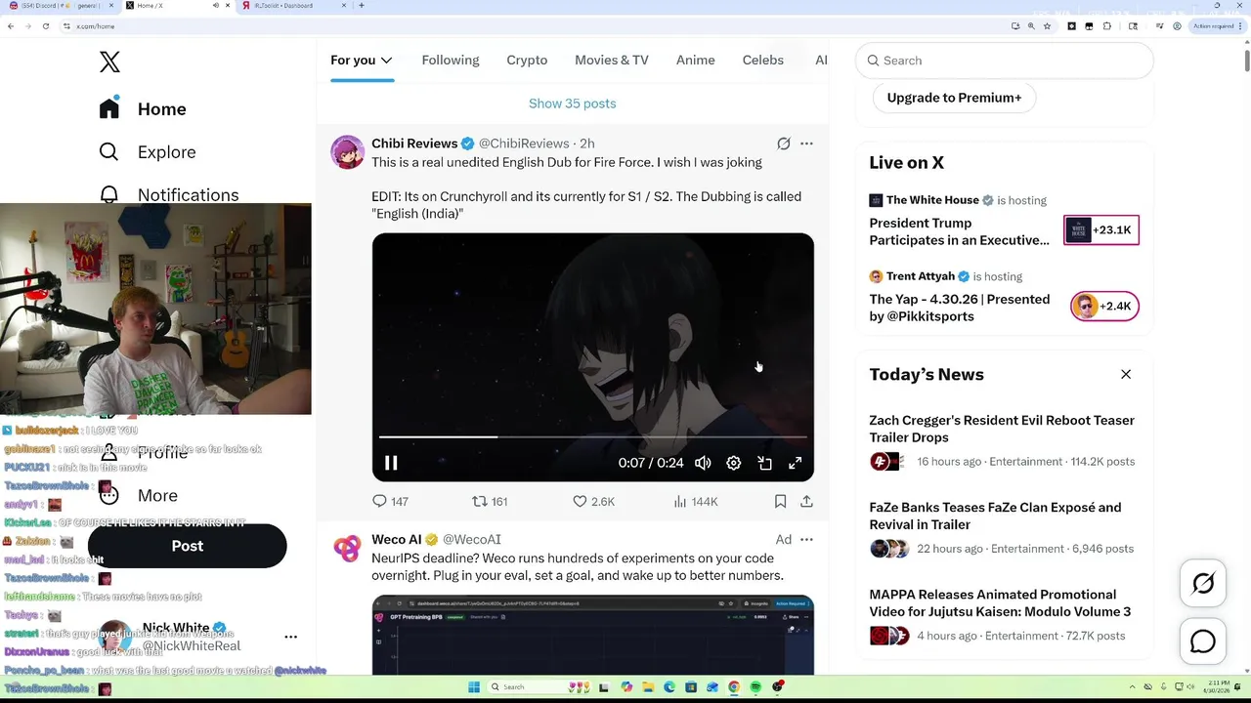Image resolution: width=1251 pixels, height=703 pixels.
Task: Click the Post button
Action: 188,546
